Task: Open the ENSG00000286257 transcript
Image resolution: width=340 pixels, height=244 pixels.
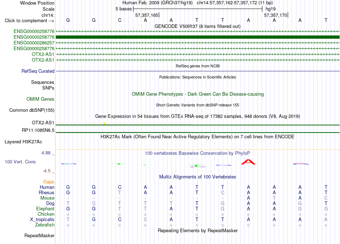Action: 34,43
